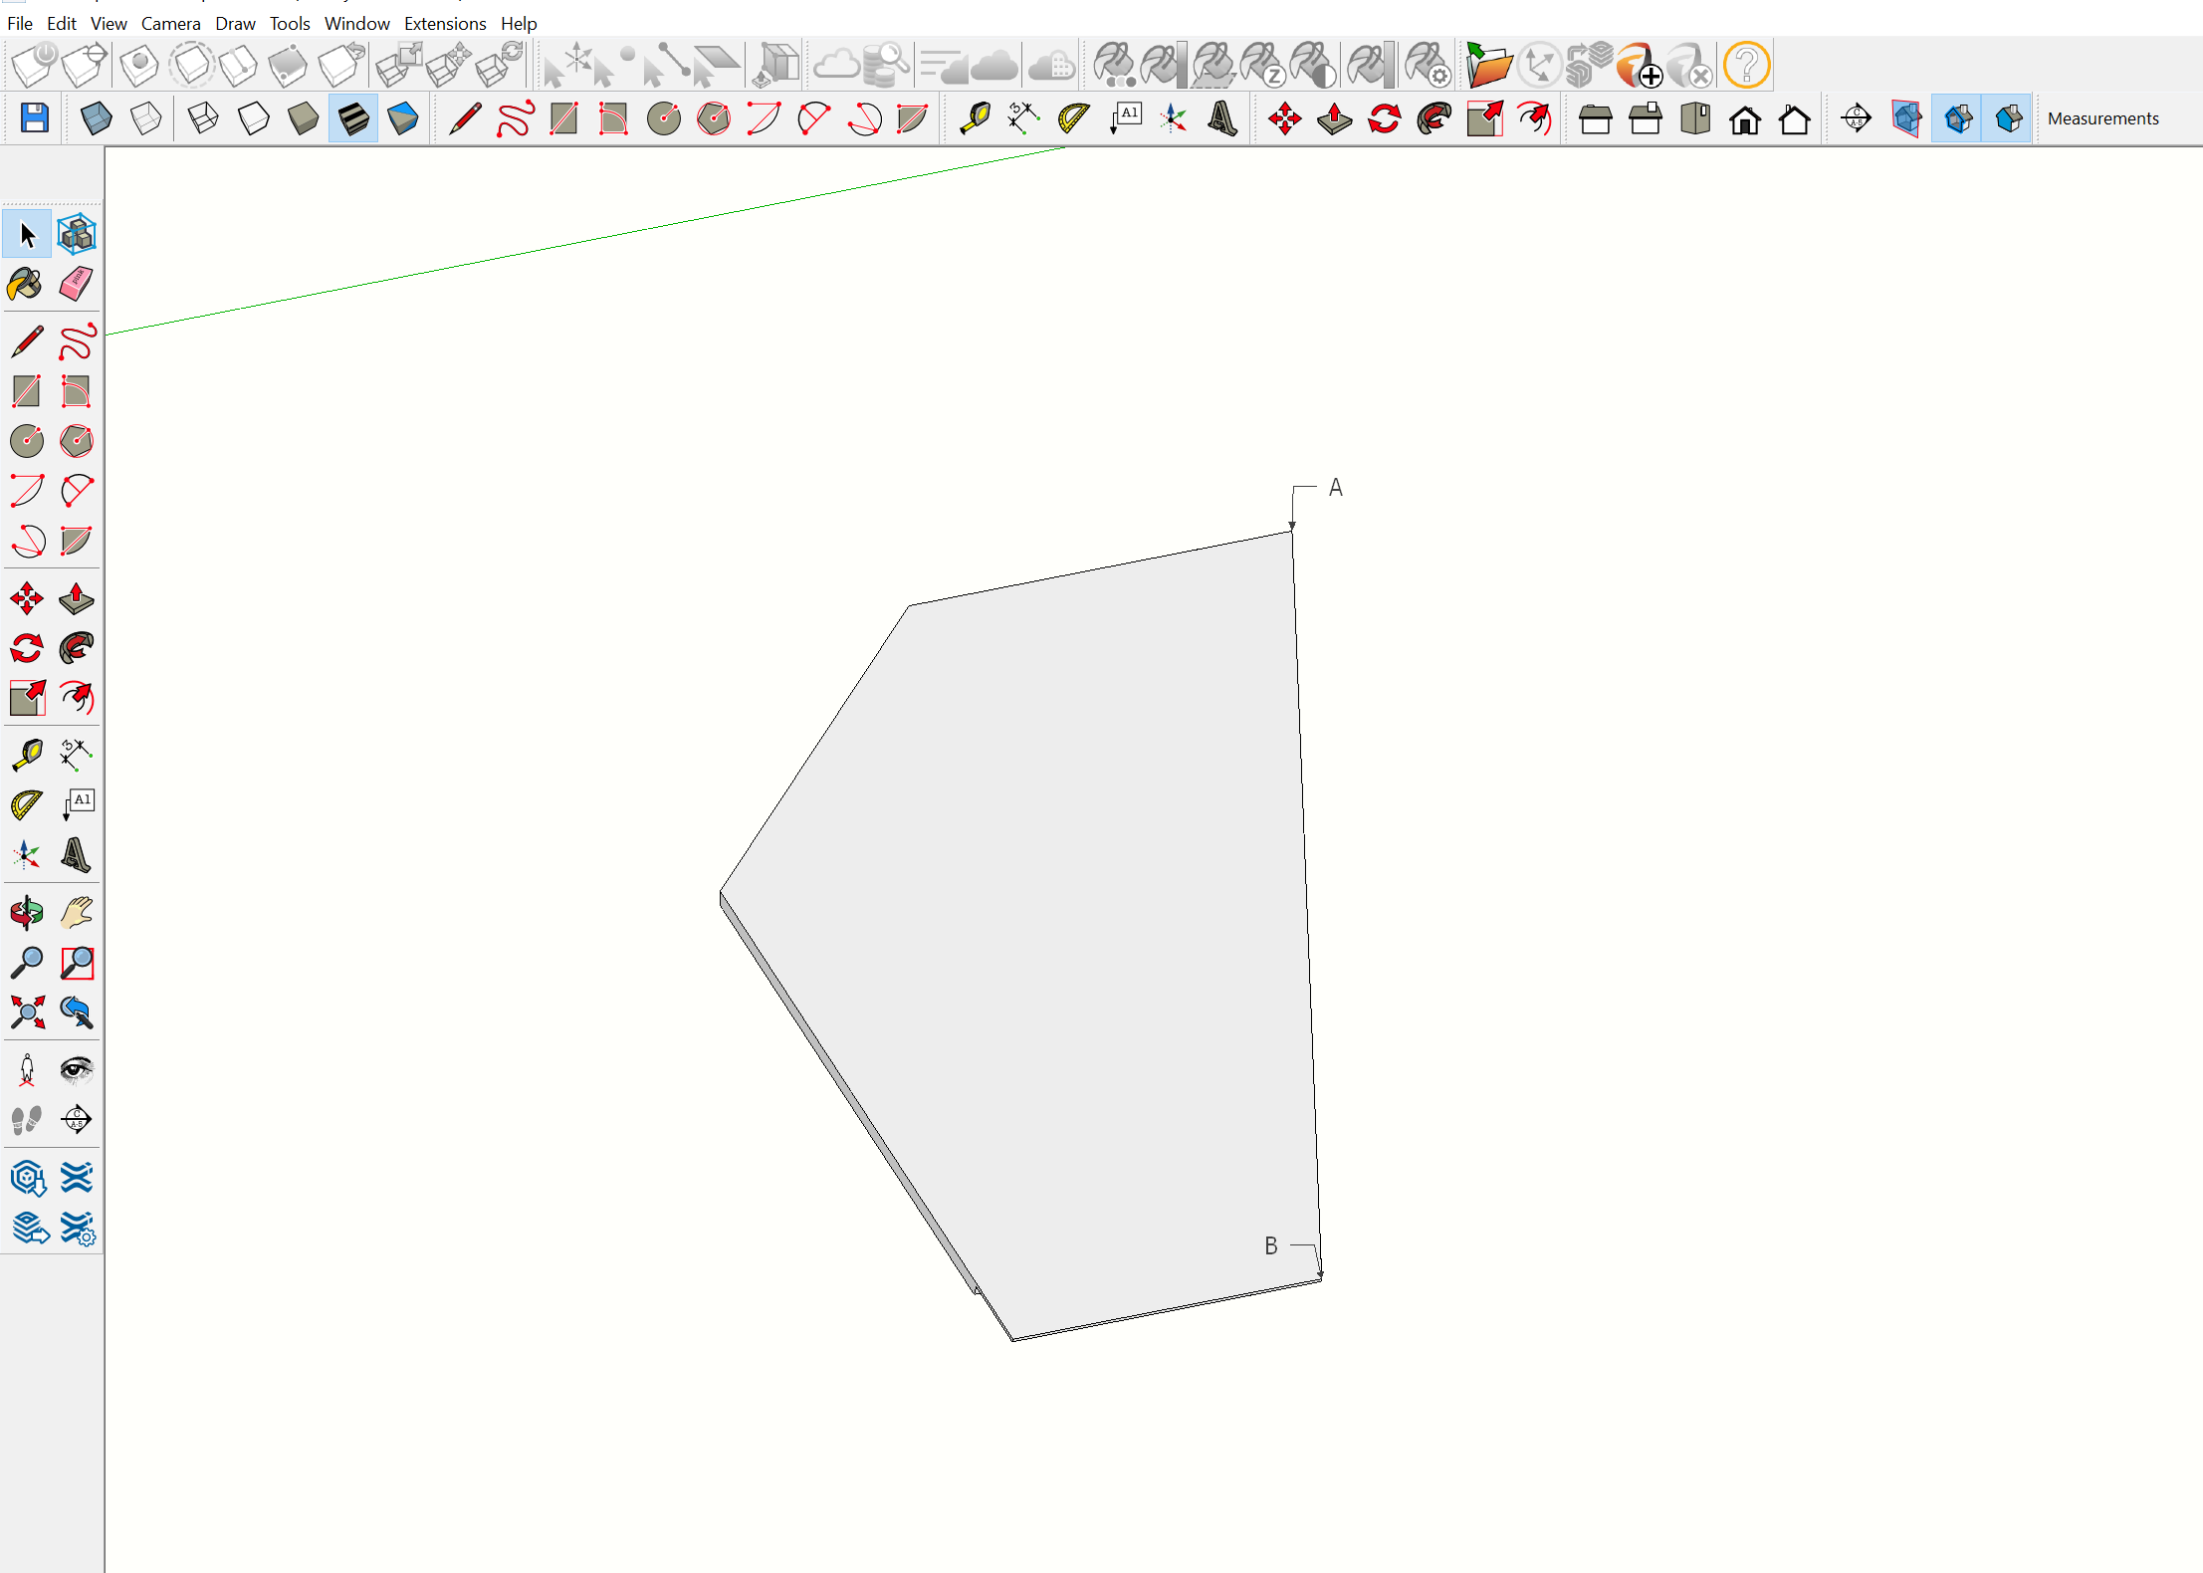Screen dimensions: 2203x1573
Task: Select the Protractor tool in left toolbar
Action: [27, 804]
